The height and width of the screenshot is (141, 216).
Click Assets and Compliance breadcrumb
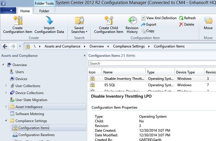pos(62,46)
